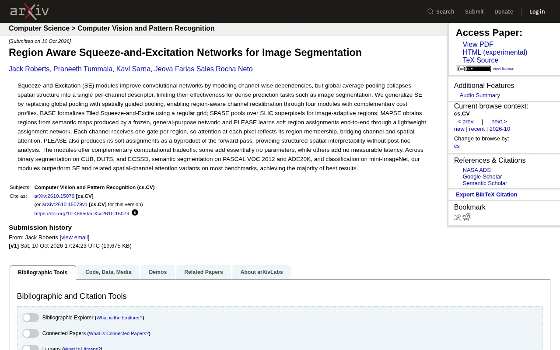Open author Jeova Farias Sales Rocha Neto's page
Screen dimensions: 560x350
point(203,69)
